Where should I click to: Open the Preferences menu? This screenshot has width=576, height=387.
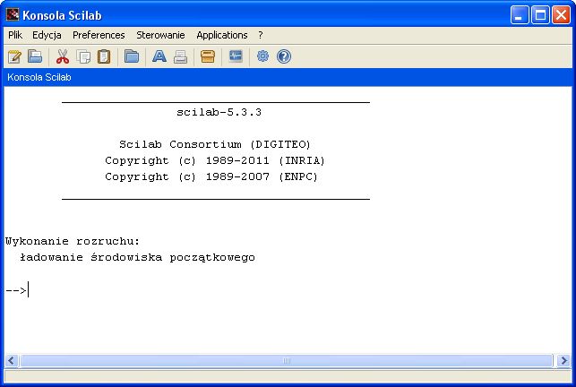click(99, 35)
